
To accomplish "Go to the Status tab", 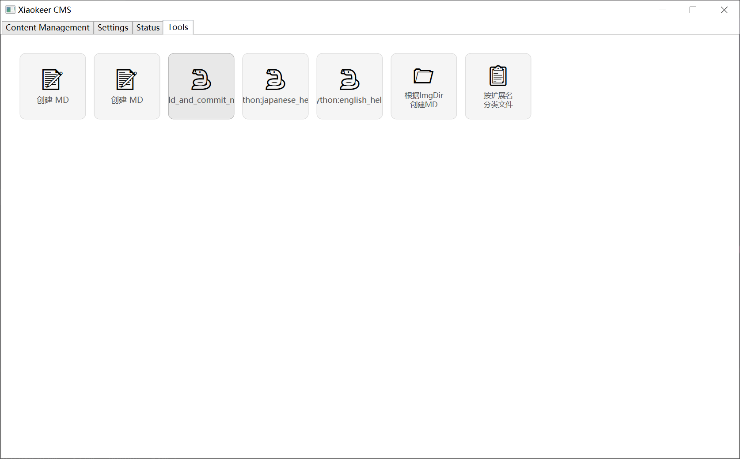I will click(x=148, y=27).
